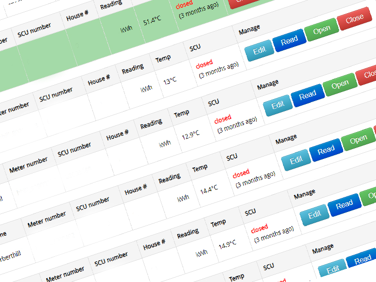Click the Temp header above 14.4°C
This screenshot has width=376, height=282.
coord(200,168)
